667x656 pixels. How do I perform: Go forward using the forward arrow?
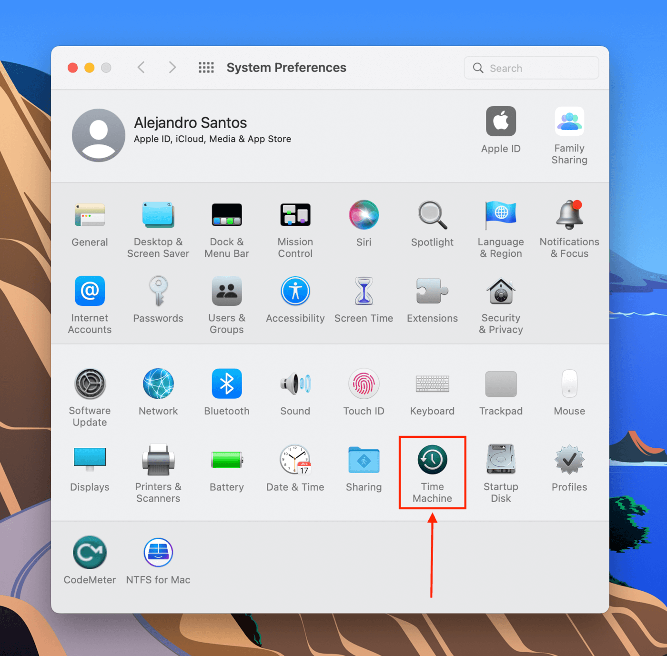pyautogui.click(x=172, y=67)
